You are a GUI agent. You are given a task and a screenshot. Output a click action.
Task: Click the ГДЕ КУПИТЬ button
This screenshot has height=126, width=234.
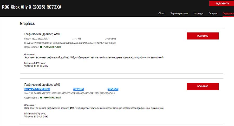222,3
